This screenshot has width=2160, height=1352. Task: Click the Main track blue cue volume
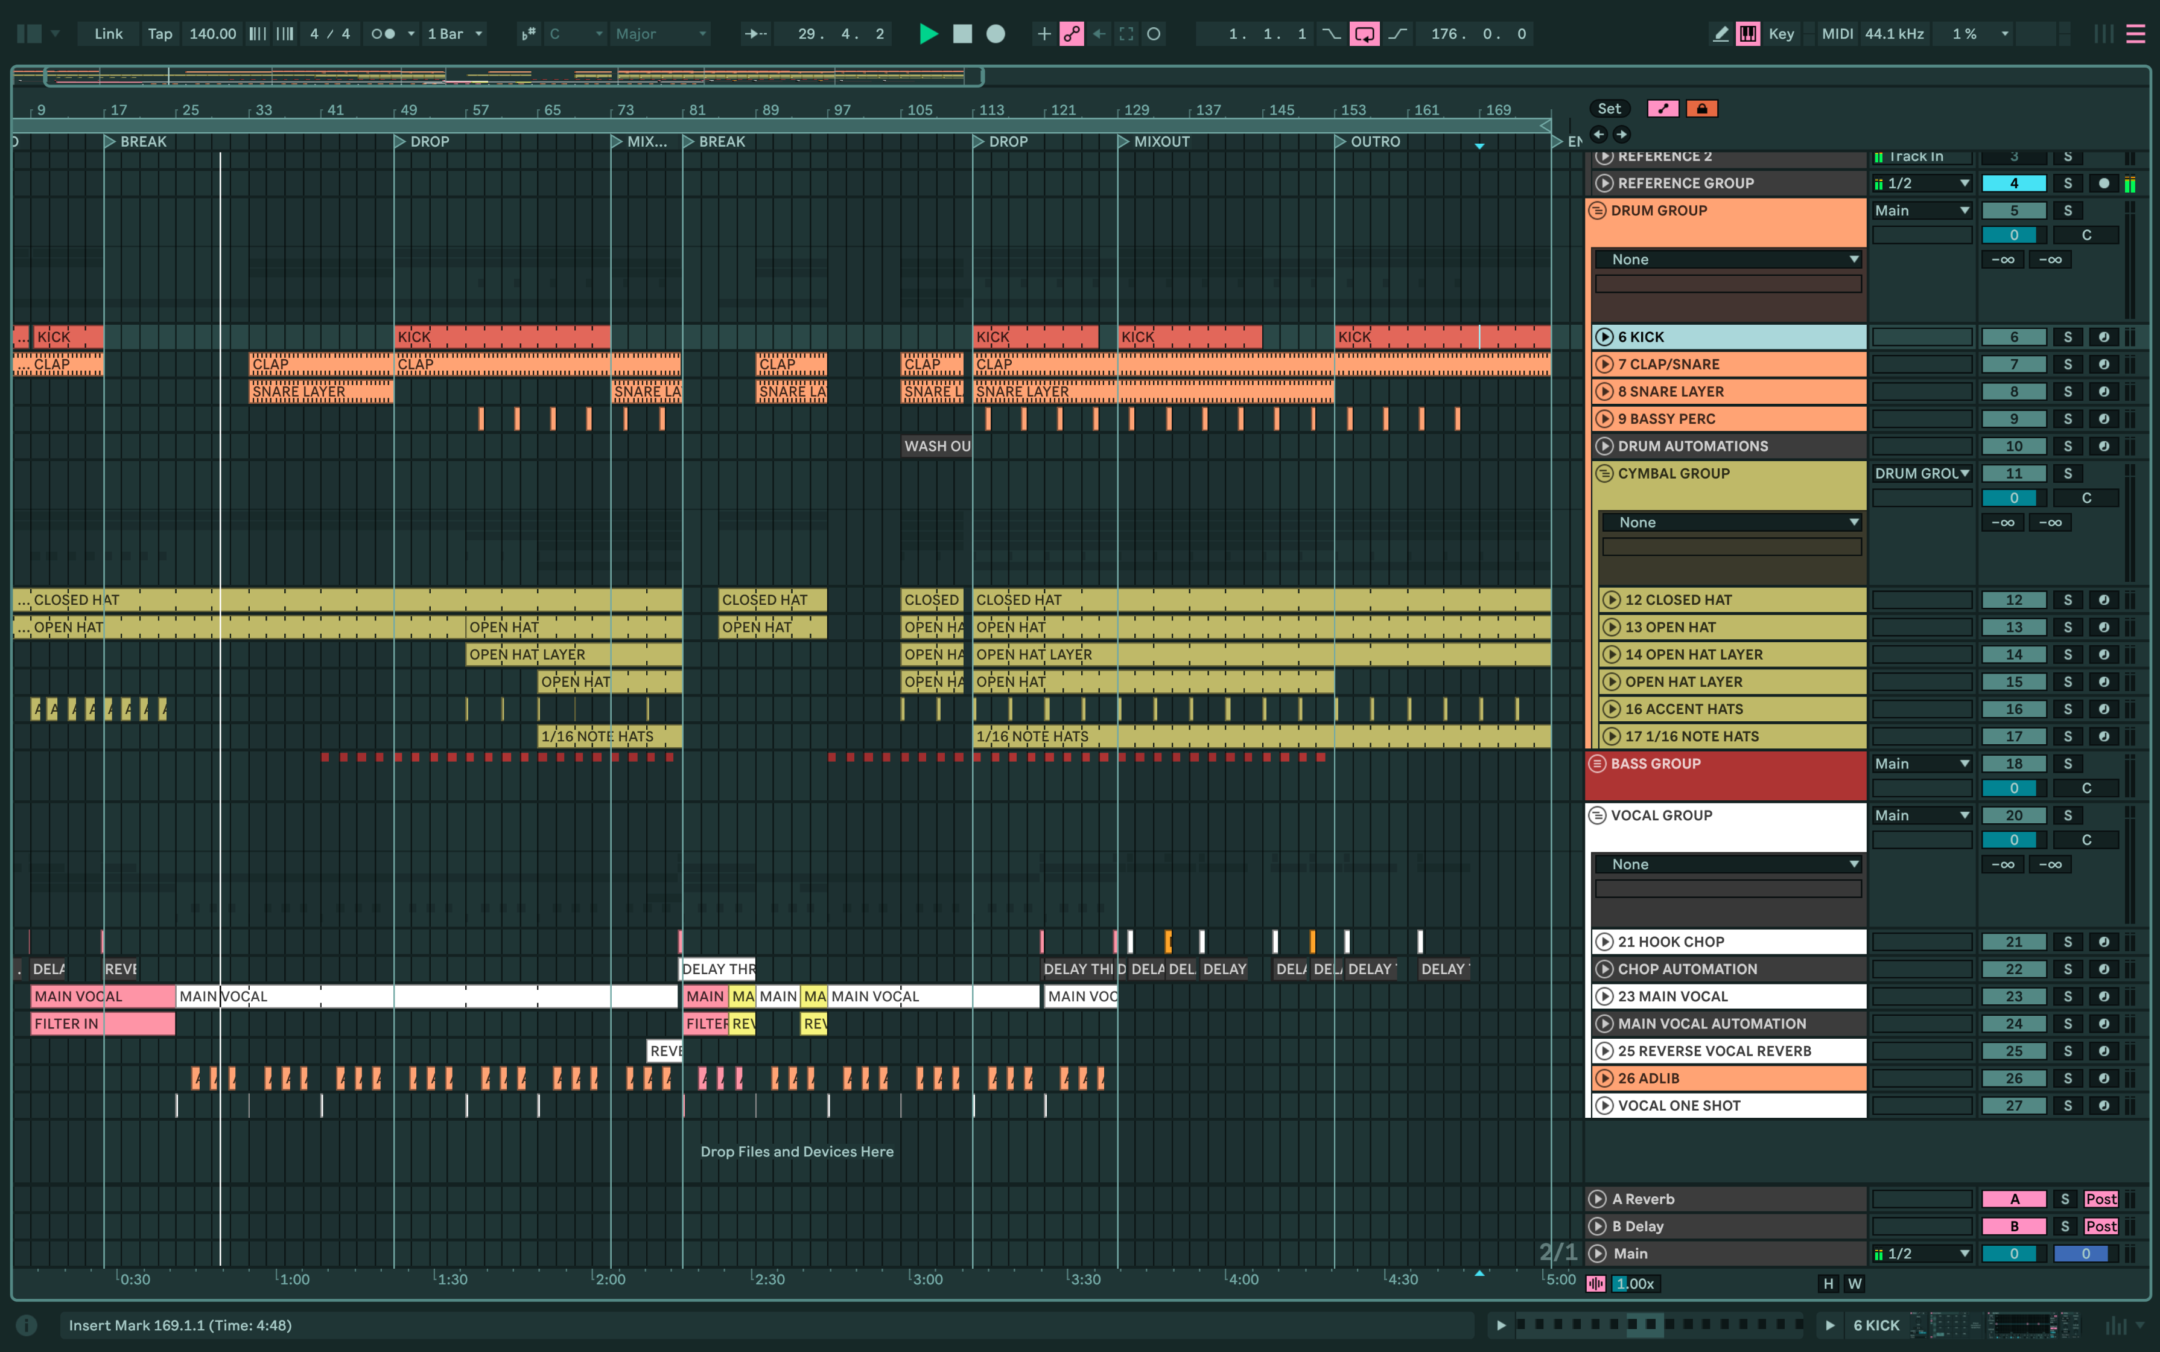coord(2085,1255)
